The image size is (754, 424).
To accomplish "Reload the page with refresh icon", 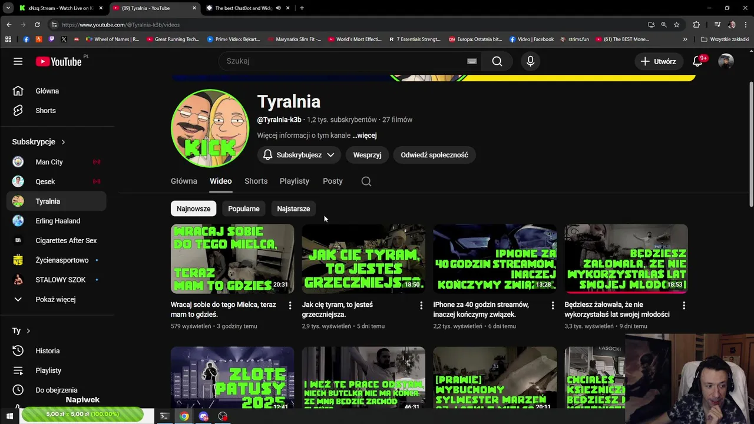I will pyautogui.click(x=37, y=25).
